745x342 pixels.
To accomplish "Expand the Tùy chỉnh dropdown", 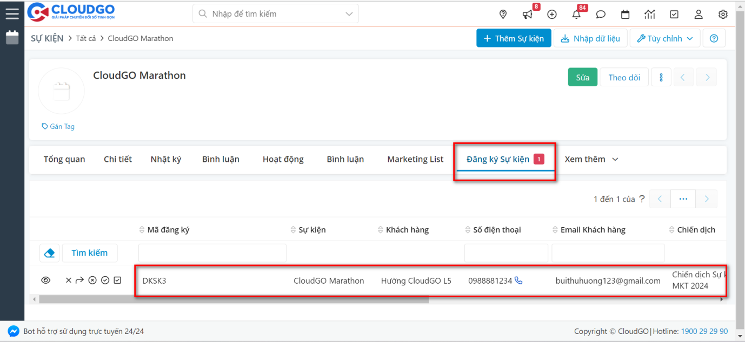I will [x=664, y=38].
